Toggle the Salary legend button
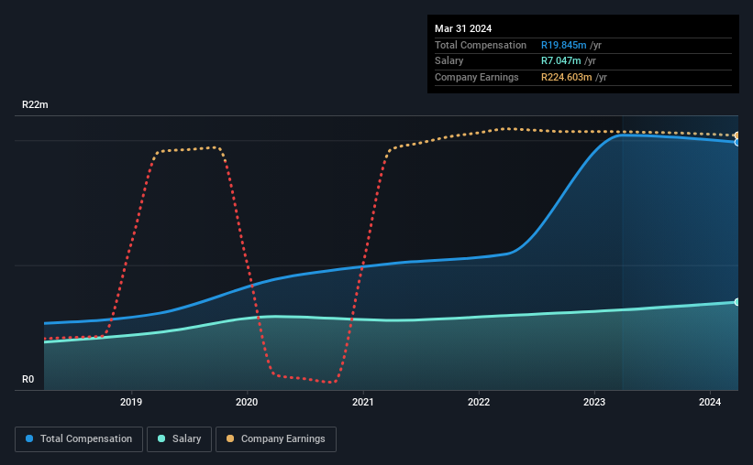 (179, 439)
